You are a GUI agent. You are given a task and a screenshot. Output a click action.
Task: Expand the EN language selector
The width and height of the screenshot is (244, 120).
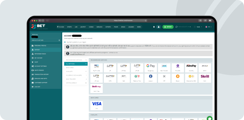(x=209, y=27)
